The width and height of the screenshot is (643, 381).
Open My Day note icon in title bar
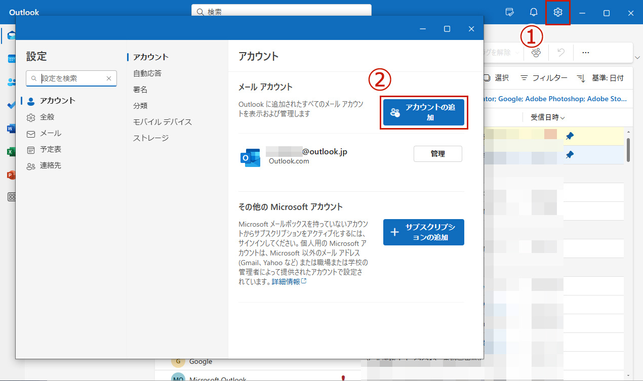click(x=510, y=13)
